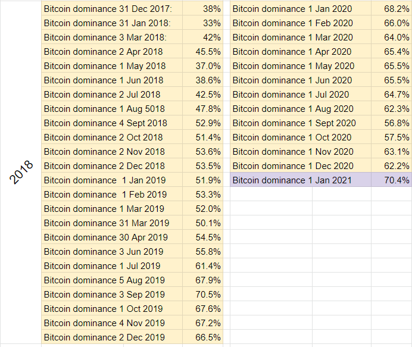Screen dimensions: 412x347
Task: Click the 66.5% value in the last row
Action: click(202, 337)
